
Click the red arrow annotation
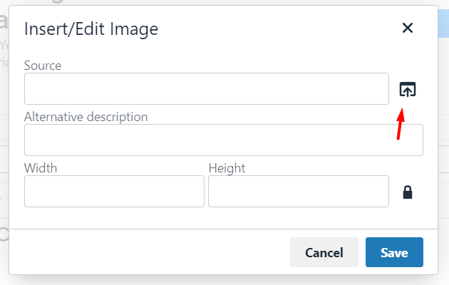pos(401,123)
